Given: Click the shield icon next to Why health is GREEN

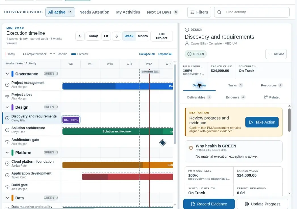Looking at the screenshot, I should [x=191, y=148].
